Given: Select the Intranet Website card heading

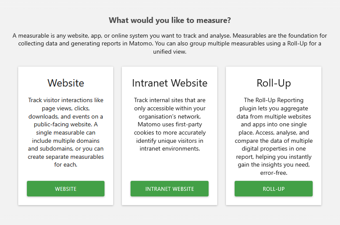Looking at the screenshot, I should [x=170, y=83].
